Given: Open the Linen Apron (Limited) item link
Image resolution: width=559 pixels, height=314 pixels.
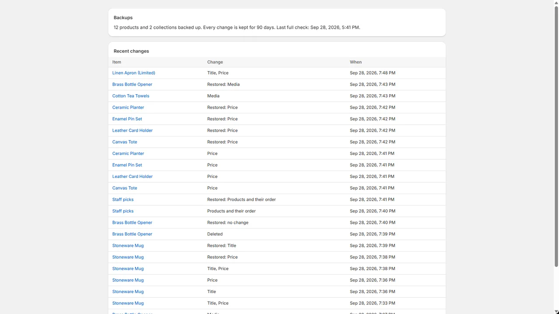Looking at the screenshot, I should 134,73.
